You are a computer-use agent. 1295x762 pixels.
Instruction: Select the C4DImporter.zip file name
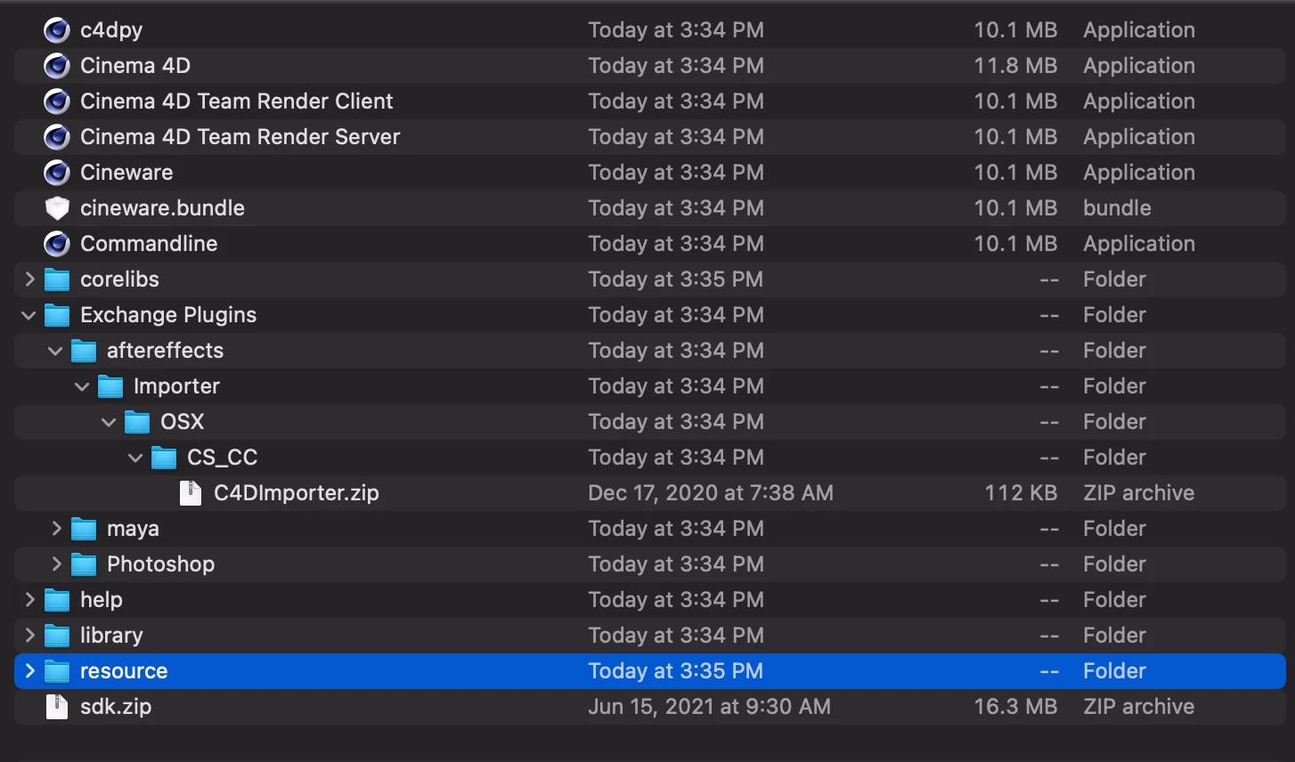point(297,493)
